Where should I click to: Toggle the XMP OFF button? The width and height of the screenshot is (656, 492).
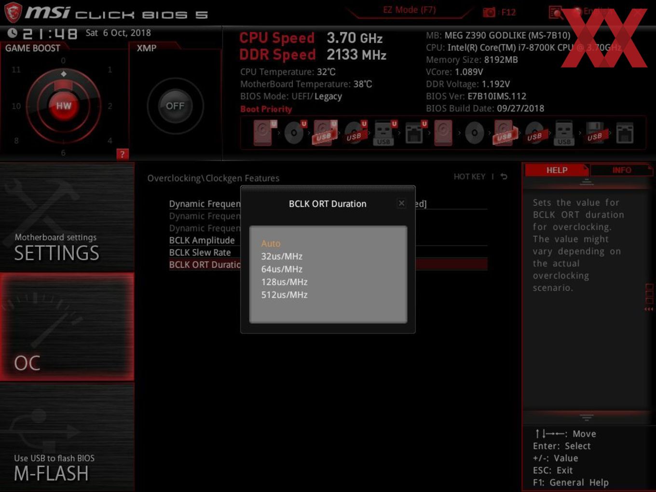click(175, 106)
